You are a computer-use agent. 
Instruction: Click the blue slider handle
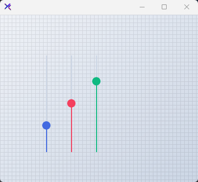[x=47, y=126]
